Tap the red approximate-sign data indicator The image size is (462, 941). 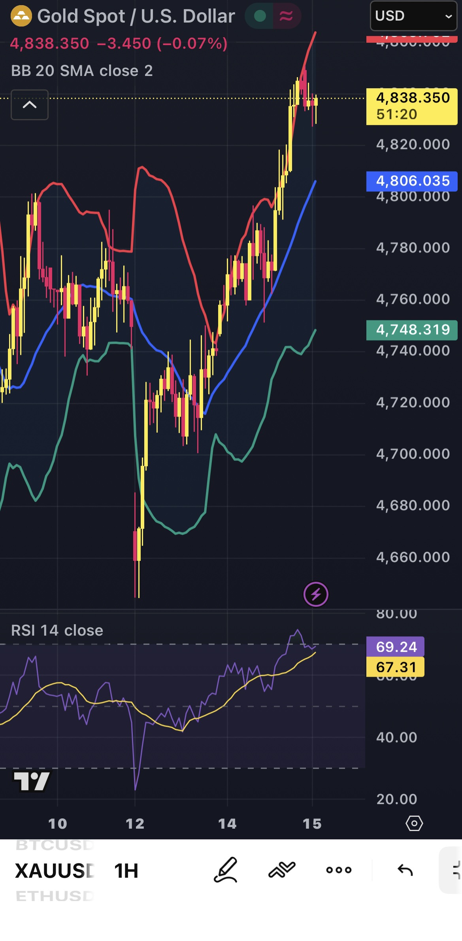coord(286,16)
